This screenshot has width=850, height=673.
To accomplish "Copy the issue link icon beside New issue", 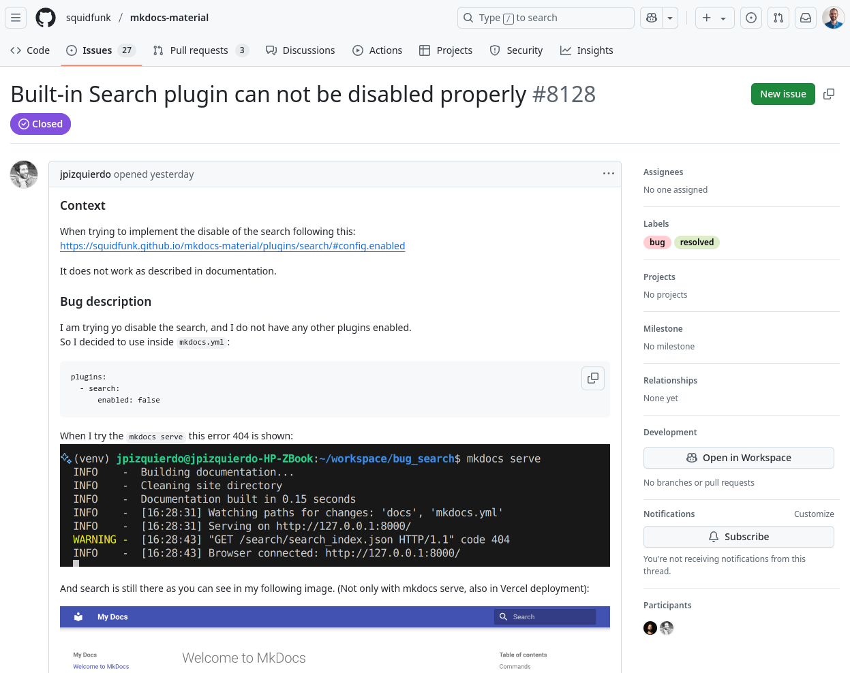I will tap(829, 94).
